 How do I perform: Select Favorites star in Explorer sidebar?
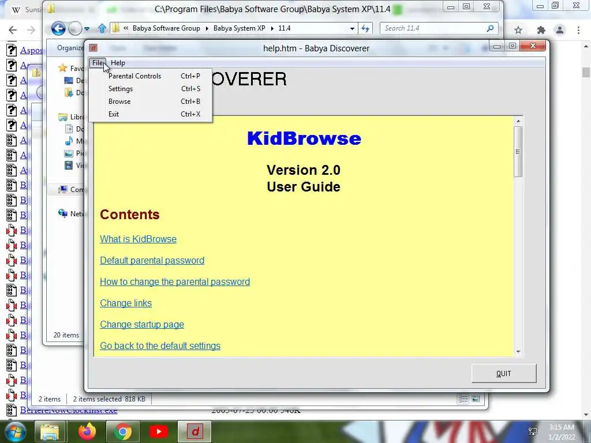pyautogui.click(x=62, y=68)
